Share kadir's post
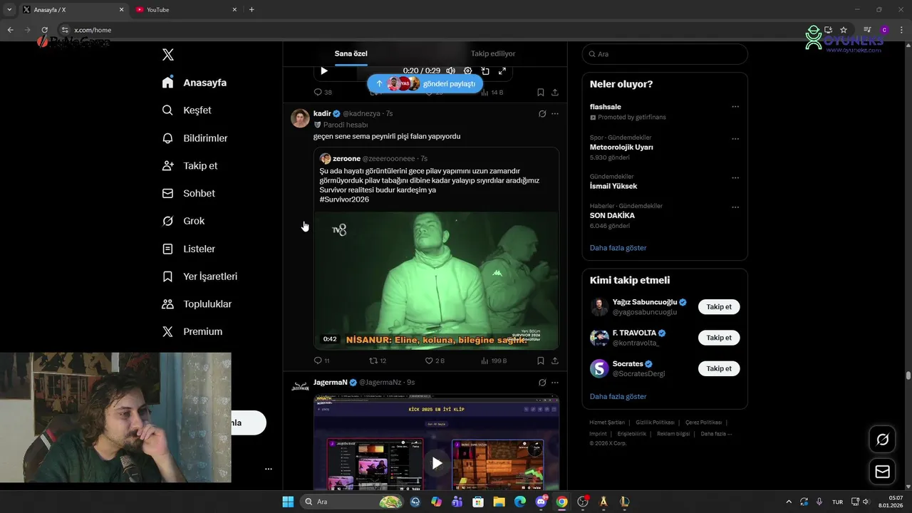912x513 pixels. point(555,361)
